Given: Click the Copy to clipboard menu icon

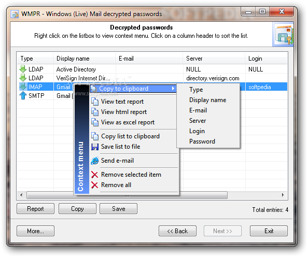Looking at the screenshot, I should point(93,89).
